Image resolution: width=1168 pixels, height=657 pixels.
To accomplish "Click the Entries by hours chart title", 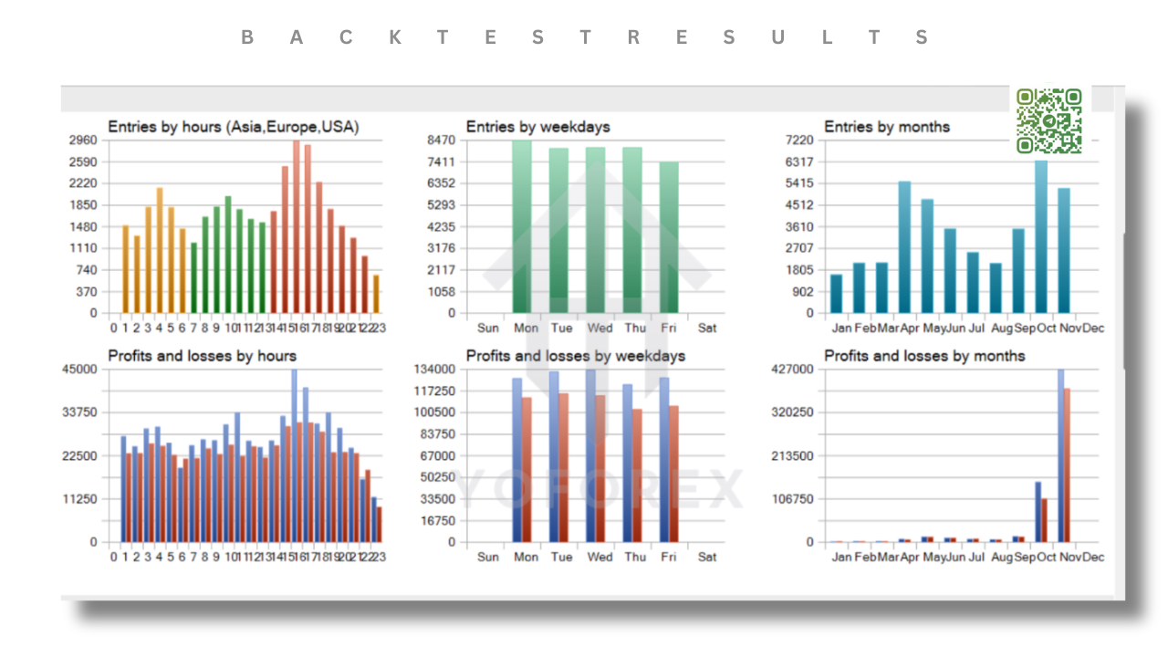I will tap(231, 127).
